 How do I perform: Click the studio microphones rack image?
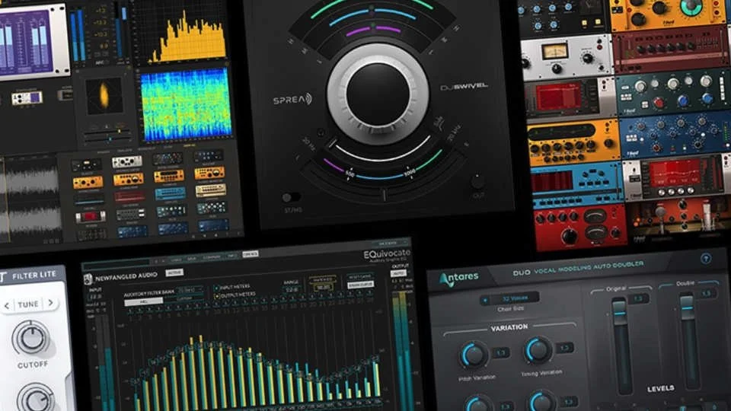[678, 221]
